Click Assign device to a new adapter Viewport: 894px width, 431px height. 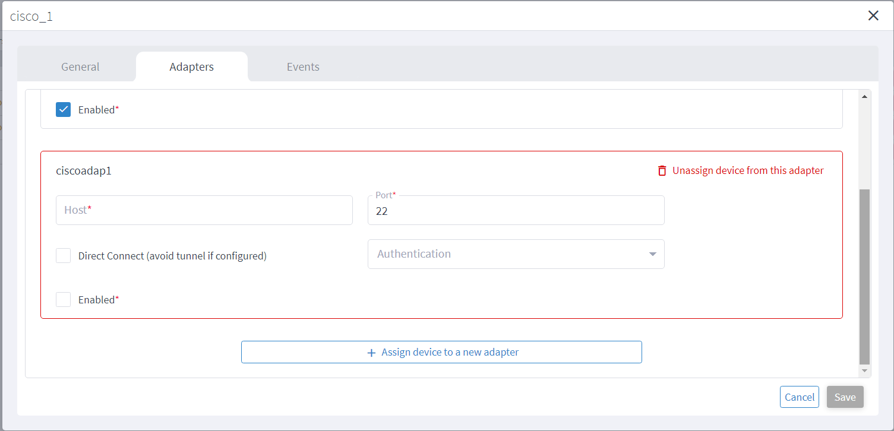[441, 351]
